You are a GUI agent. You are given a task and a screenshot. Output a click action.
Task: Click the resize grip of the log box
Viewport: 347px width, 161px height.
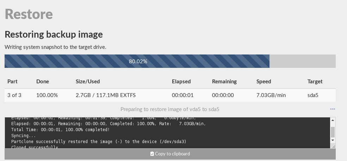(333, 146)
